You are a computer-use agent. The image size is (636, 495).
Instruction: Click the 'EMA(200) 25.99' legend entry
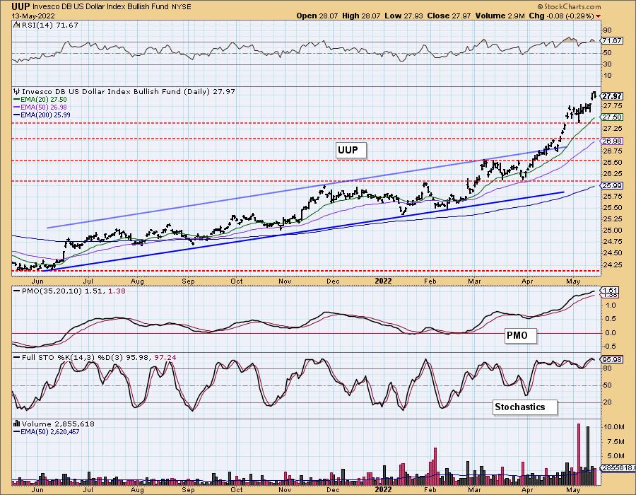point(45,115)
